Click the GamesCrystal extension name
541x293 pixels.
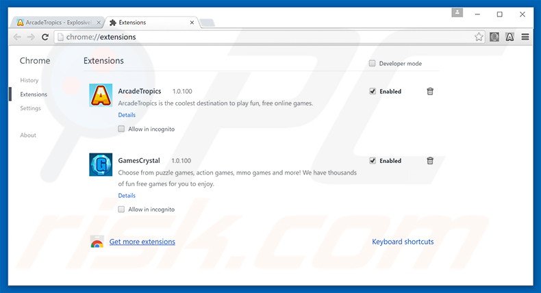[x=139, y=160]
